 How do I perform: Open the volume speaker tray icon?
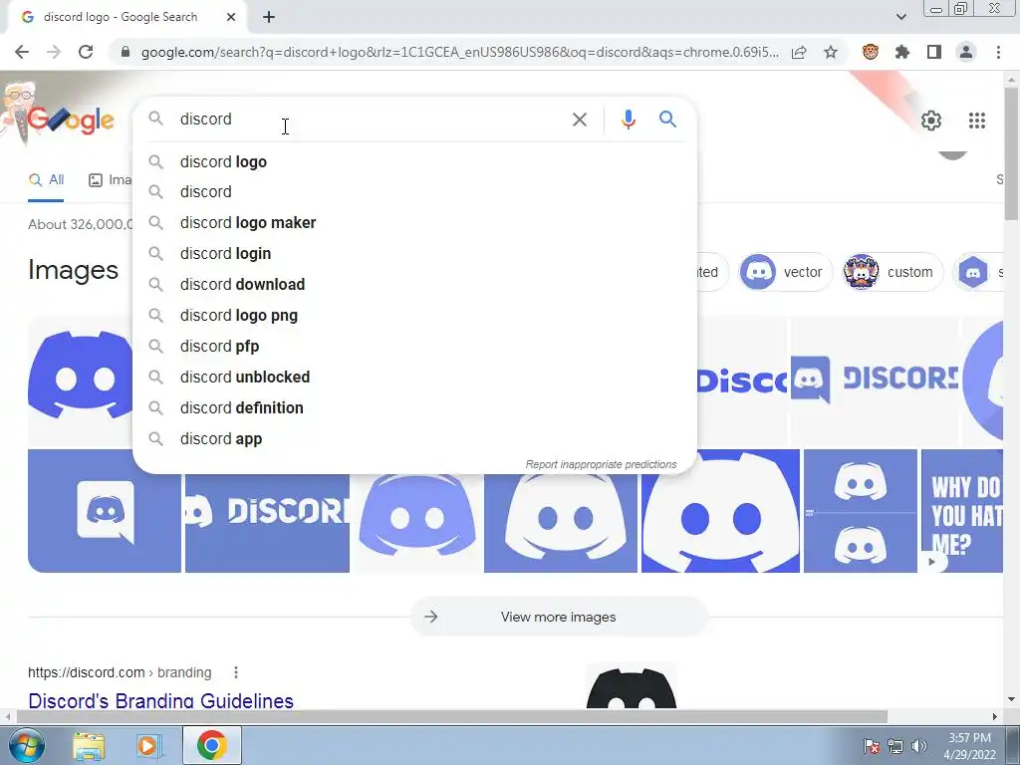919,746
